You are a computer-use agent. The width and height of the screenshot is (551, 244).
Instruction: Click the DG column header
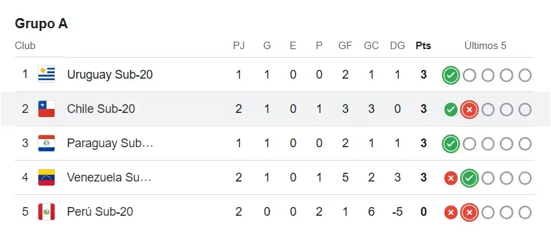pyautogui.click(x=397, y=46)
